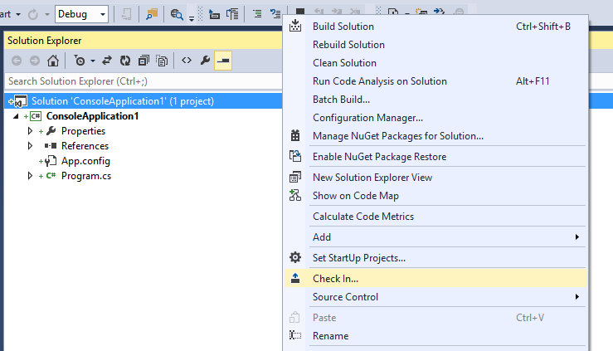This screenshot has height=351, width=613.
Task: Select the App.config file
Action: click(x=85, y=161)
